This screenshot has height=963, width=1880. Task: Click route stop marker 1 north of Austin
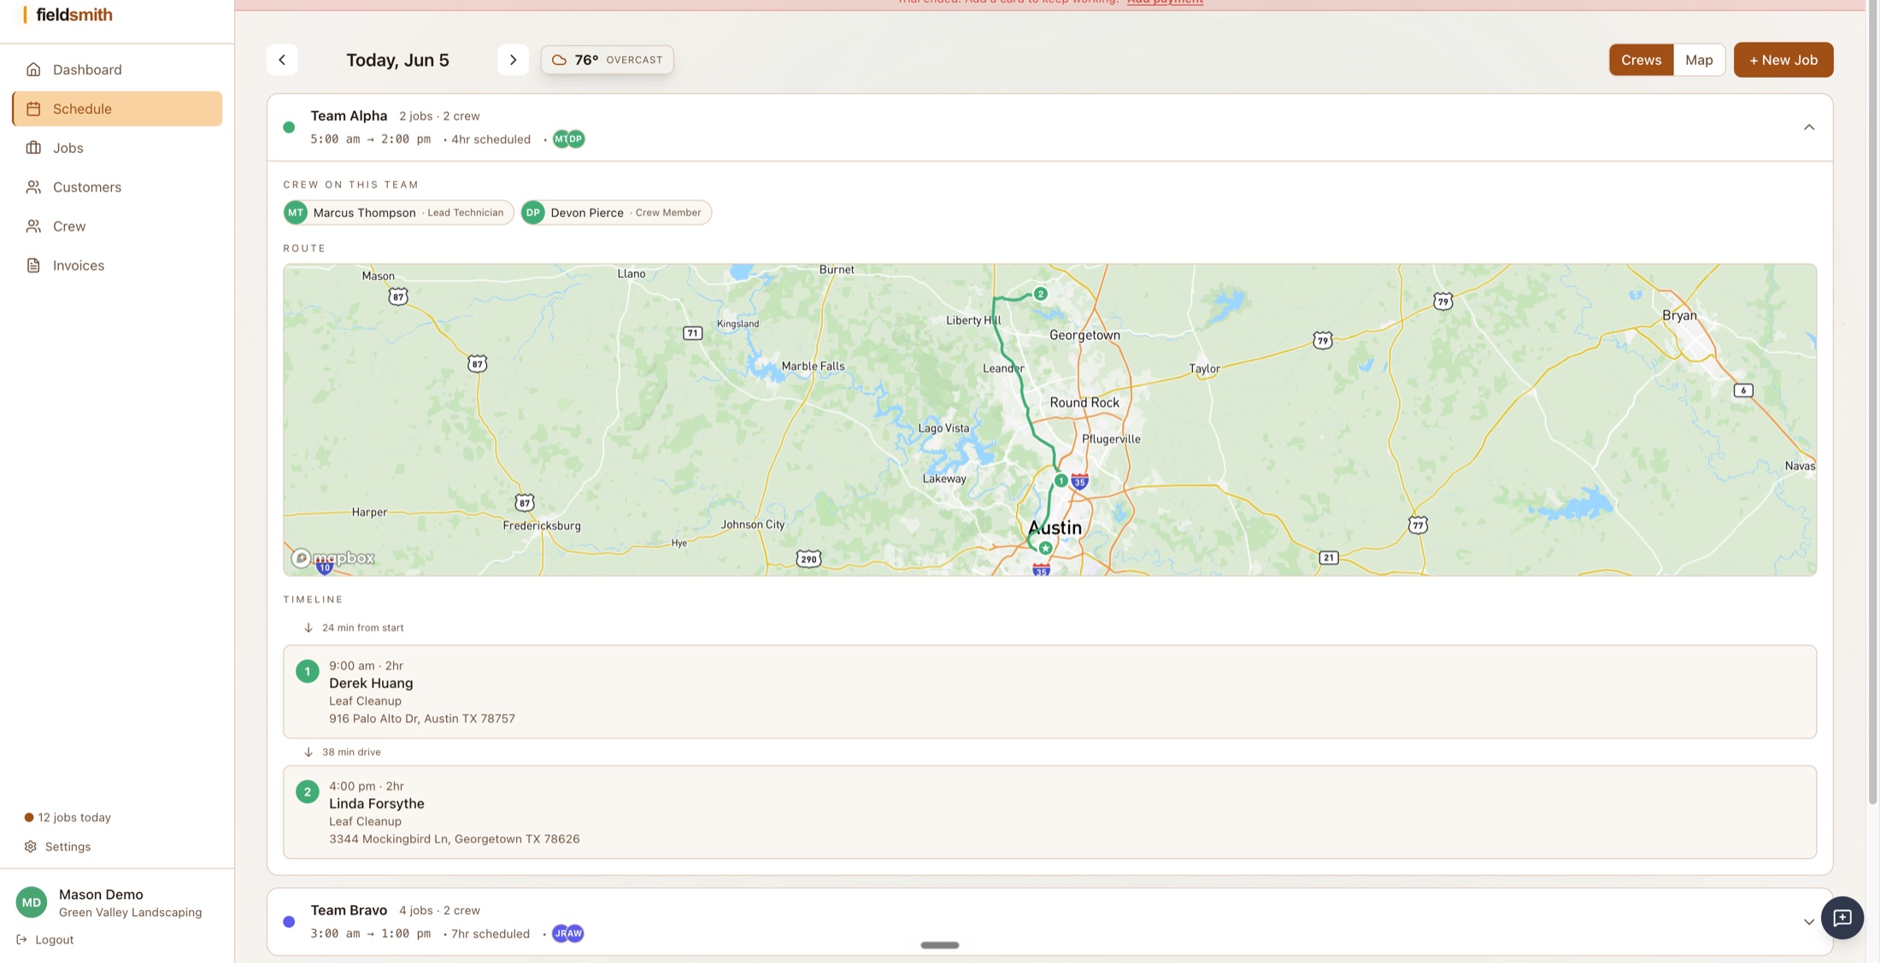[x=1060, y=481]
